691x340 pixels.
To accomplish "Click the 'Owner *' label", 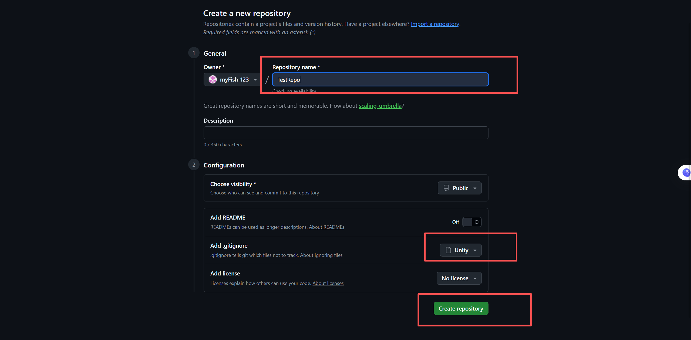I will (x=214, y=67).
